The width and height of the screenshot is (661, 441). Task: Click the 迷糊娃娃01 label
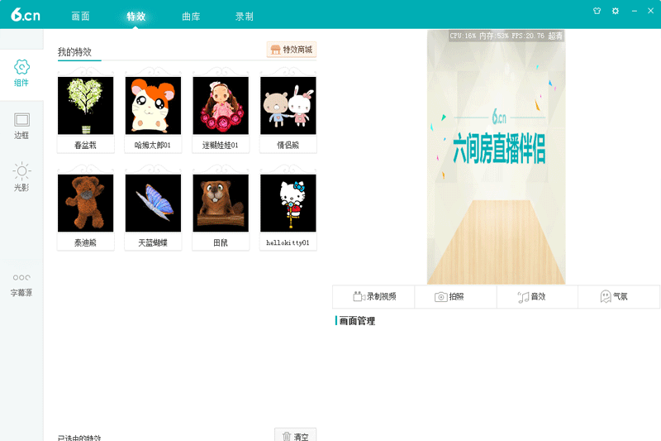pos(221,145)
